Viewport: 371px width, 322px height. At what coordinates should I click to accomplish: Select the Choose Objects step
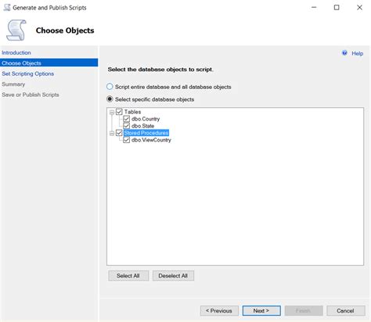[49, 63]
